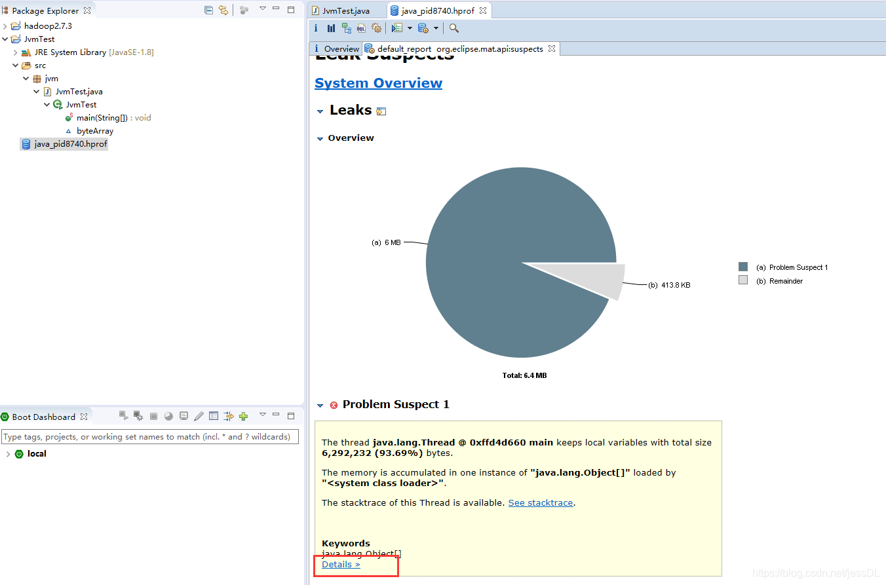This screenshot has width=886, height=585.
Task: Close the Boot Dashboard view
Action: [83, 417]
